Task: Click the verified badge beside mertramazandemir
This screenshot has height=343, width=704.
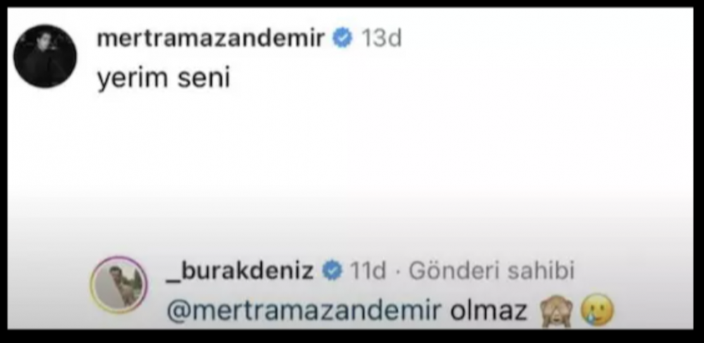Action: pyautogui.click(x=343, y=39)
